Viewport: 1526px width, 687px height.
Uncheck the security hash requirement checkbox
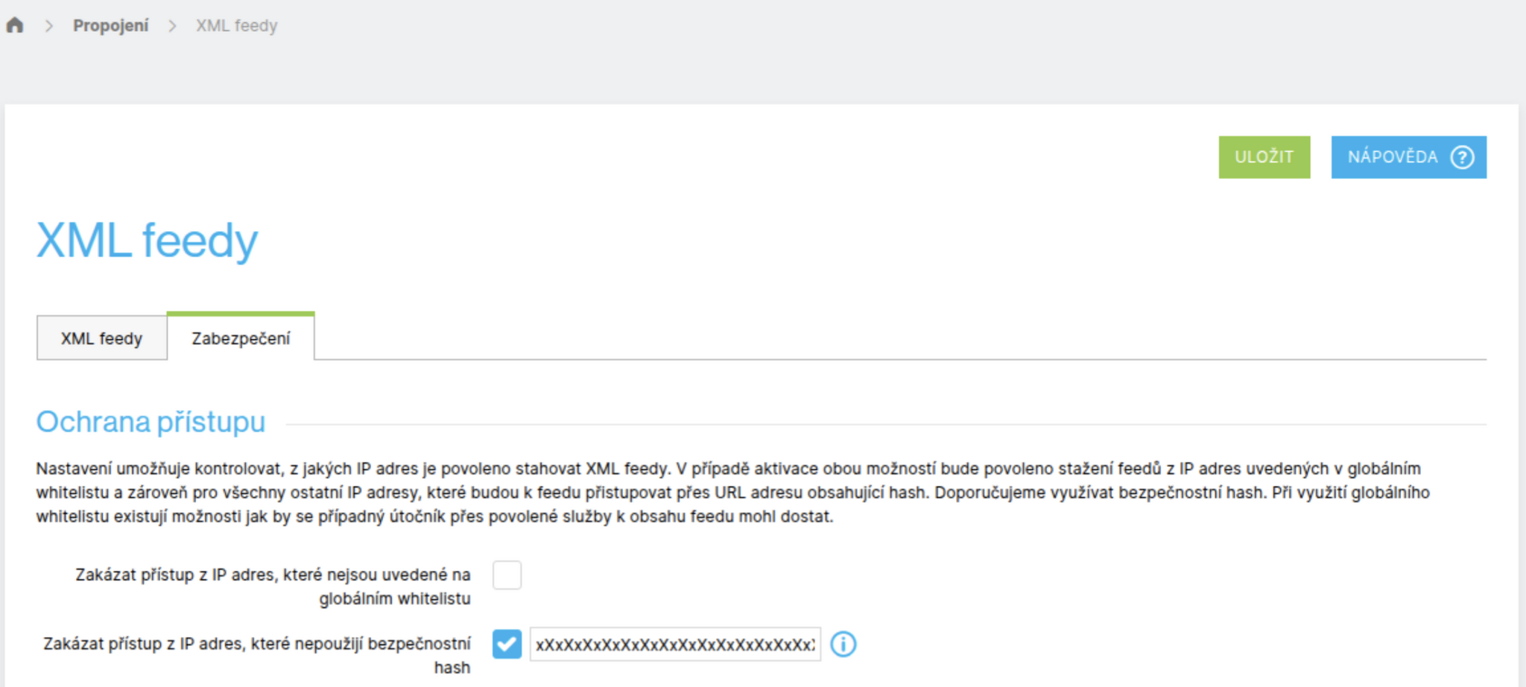[507, 644]
